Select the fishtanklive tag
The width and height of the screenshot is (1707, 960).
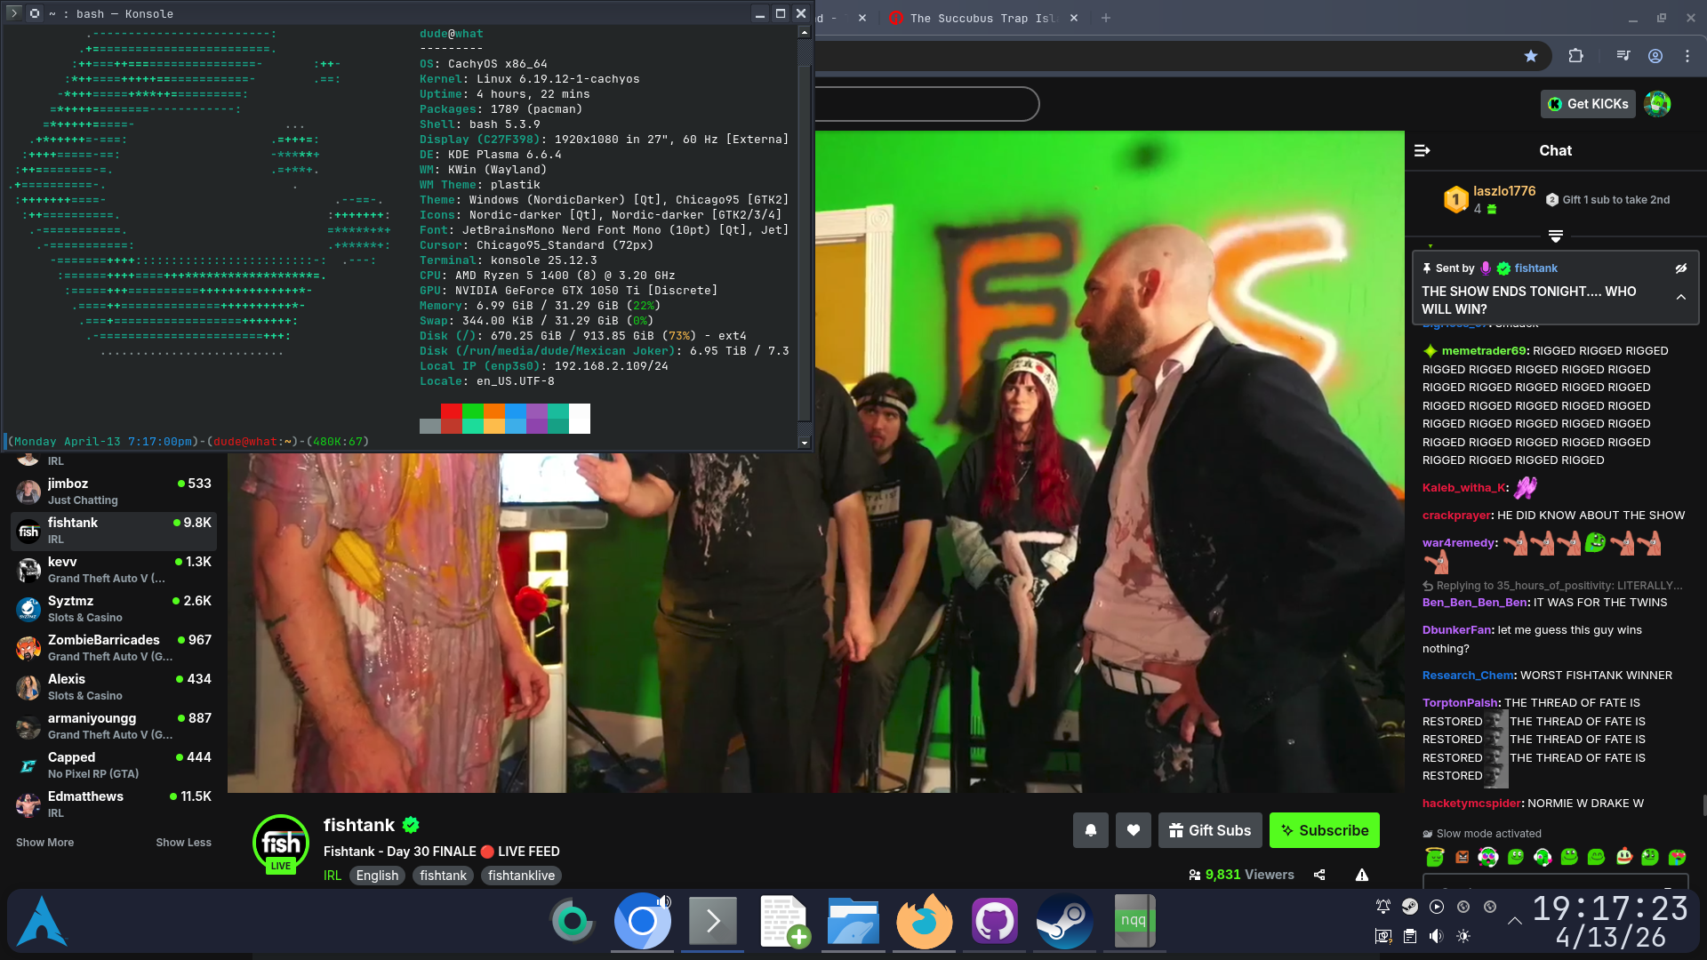pos(521,876)
